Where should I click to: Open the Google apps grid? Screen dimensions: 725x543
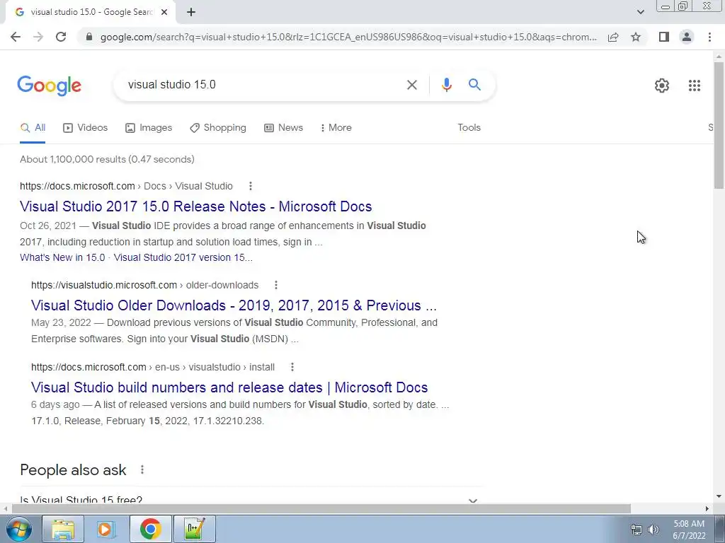click(x=694, y=86)
